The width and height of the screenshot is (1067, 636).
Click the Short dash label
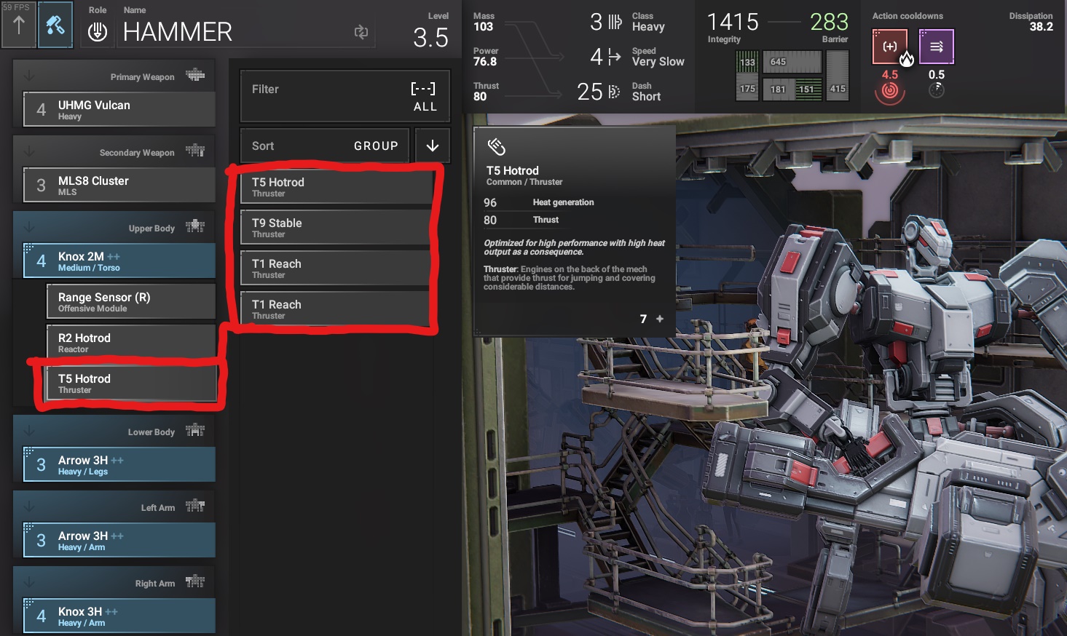(647, 97)
